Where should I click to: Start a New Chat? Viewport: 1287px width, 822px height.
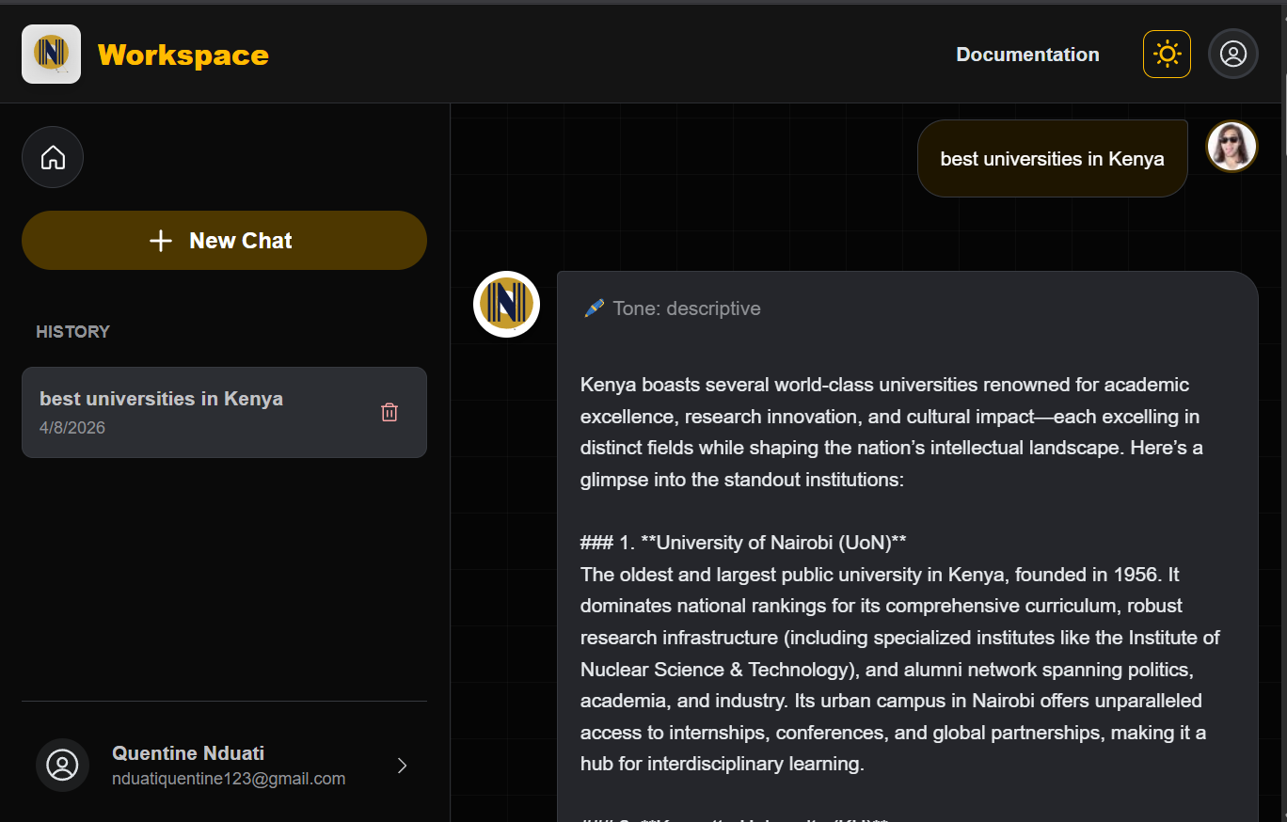click(224, 241)
